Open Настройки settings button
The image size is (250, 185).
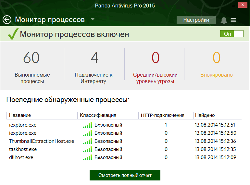[196, 20]
